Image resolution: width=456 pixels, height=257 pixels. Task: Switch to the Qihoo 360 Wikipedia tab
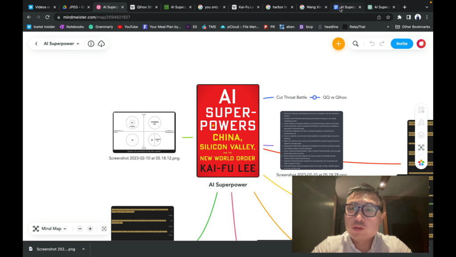(144, 7)
